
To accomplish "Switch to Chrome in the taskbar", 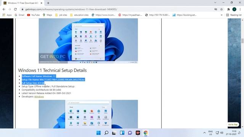I will (146, 133).
